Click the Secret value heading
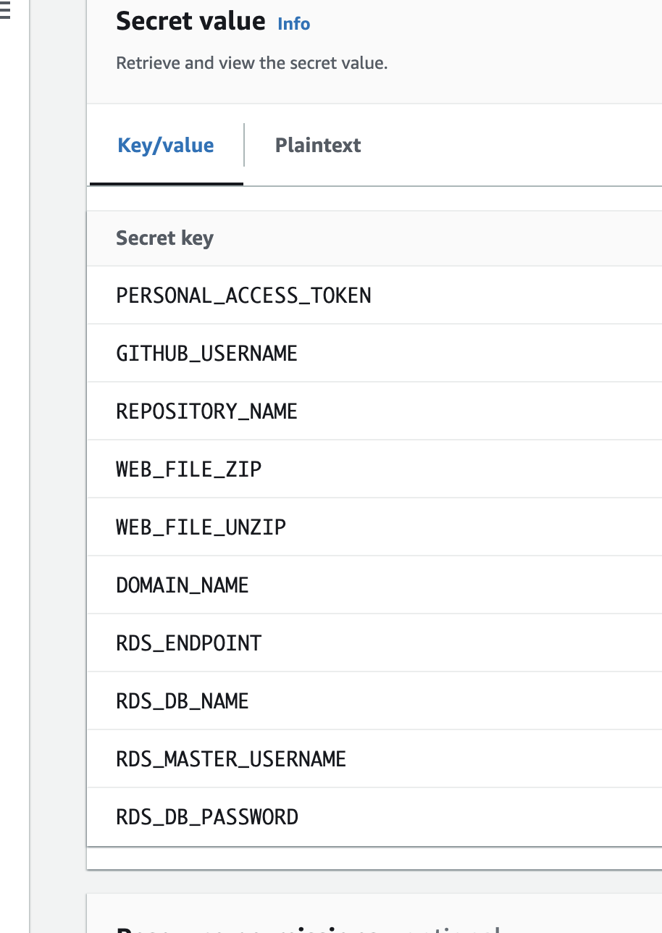662x933 pixels. (190, 21)
